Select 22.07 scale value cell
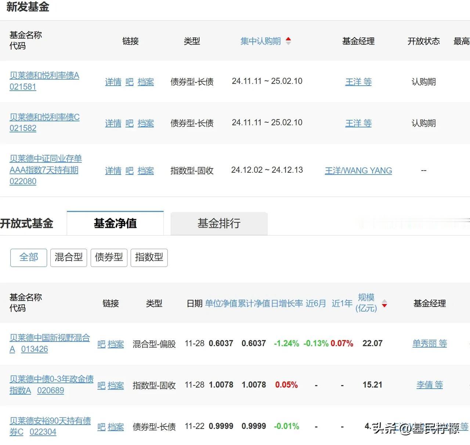 [372, 343]
